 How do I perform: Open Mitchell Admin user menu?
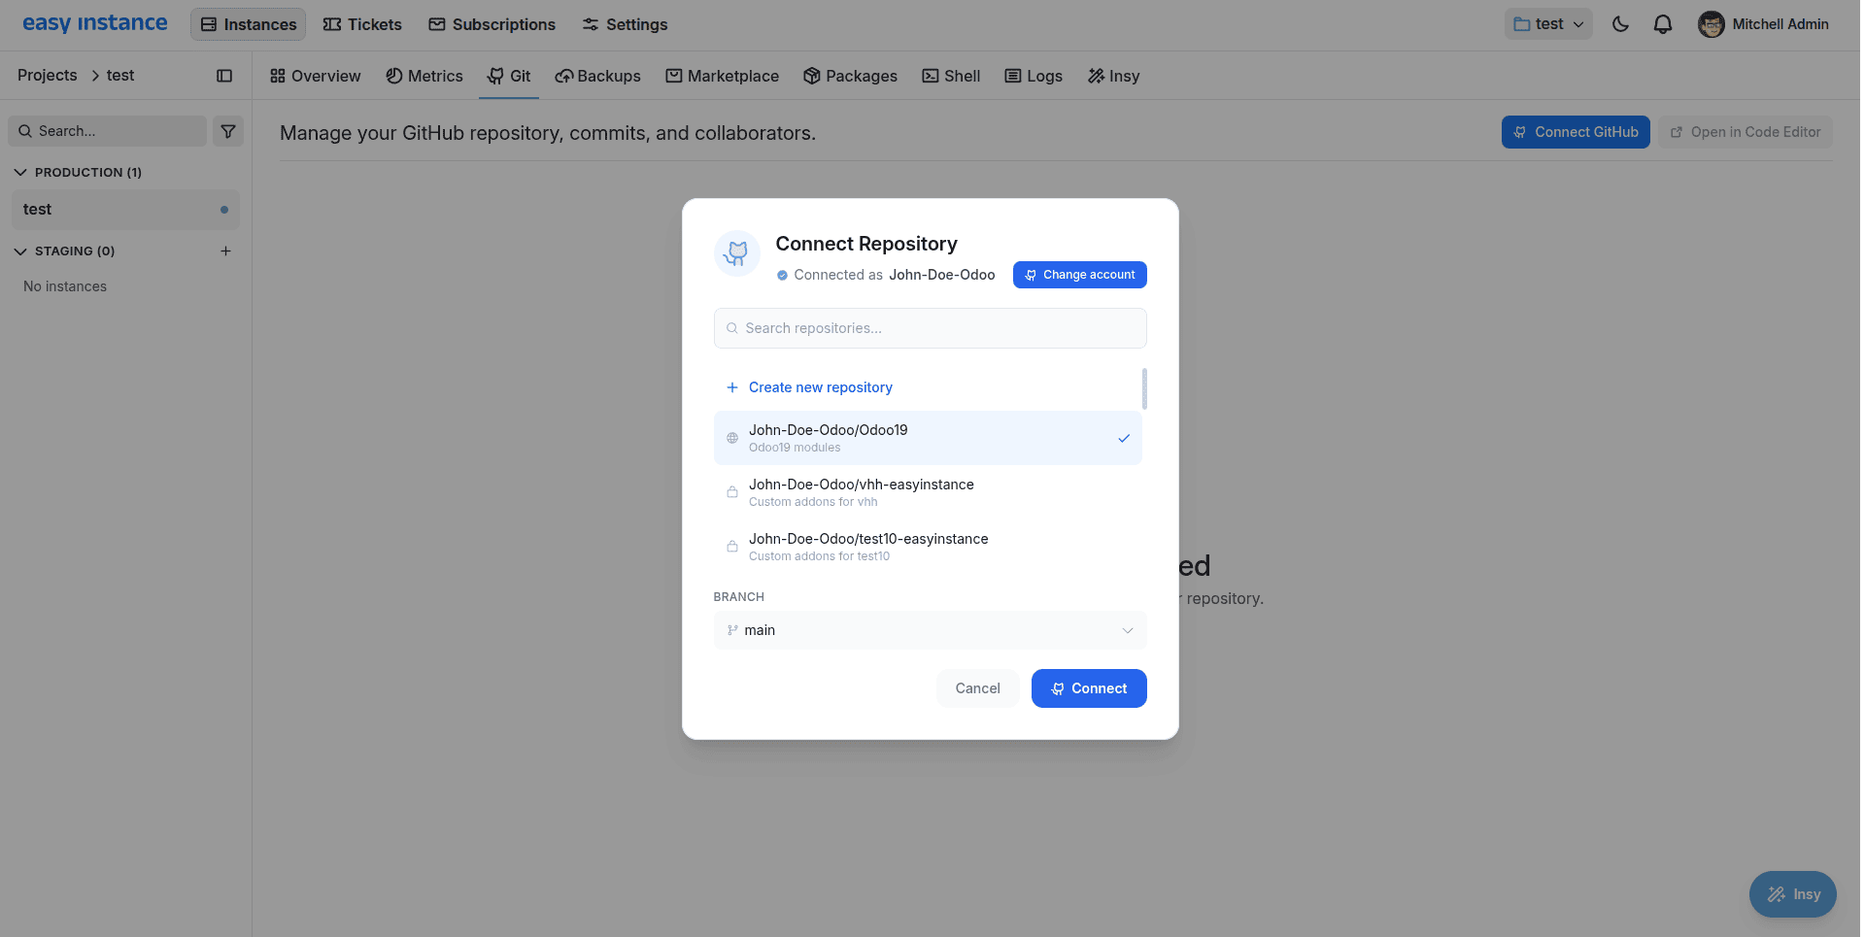1763,24
